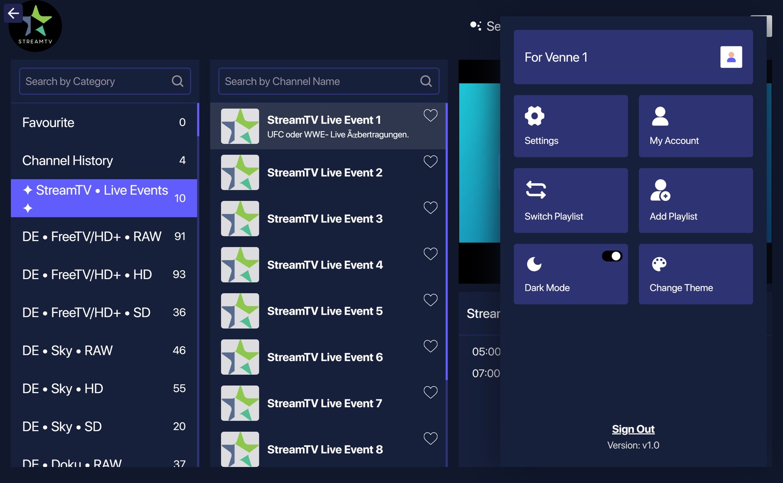The height and width of the screenshot is (483, 783).
Task: Favourite StreamTV Live Event 1 with heart
Action: click(430, 115)
